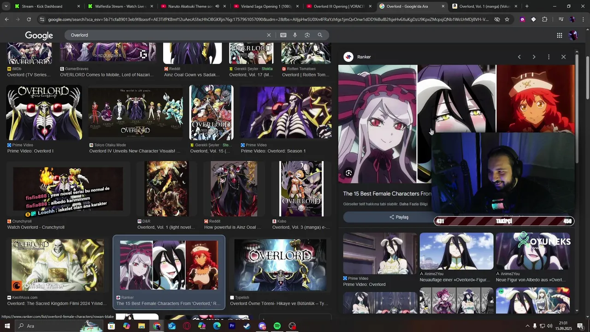Image resolution: width=590 pixels, height=332 pixels.
Task: Show previous image in preview panel
Action: (519, 57)
